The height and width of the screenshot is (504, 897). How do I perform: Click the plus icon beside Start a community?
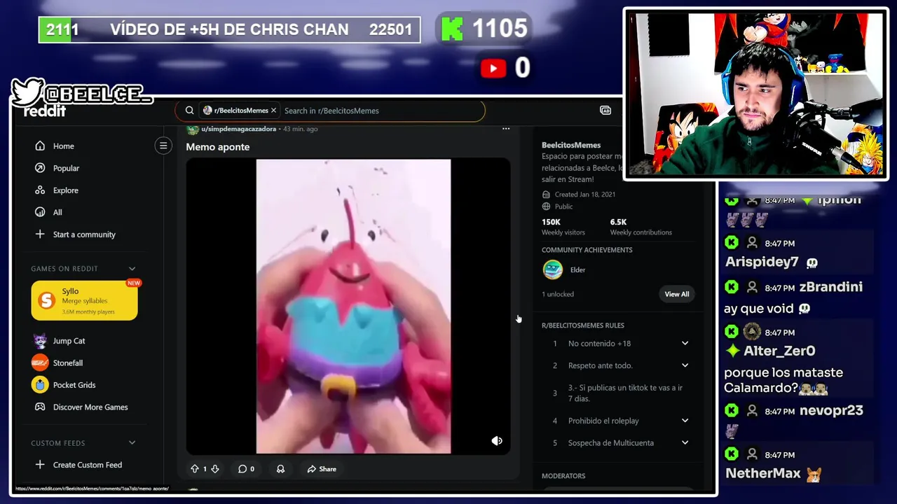(40, 234)
